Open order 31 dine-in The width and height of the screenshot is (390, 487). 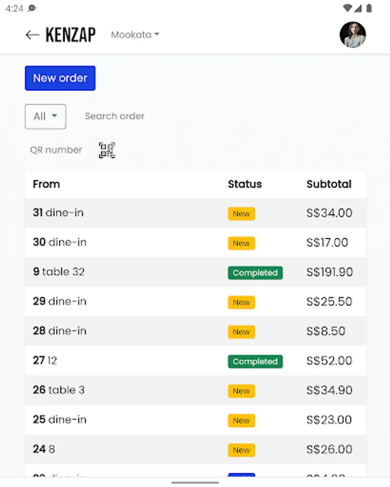pos(58,213)
